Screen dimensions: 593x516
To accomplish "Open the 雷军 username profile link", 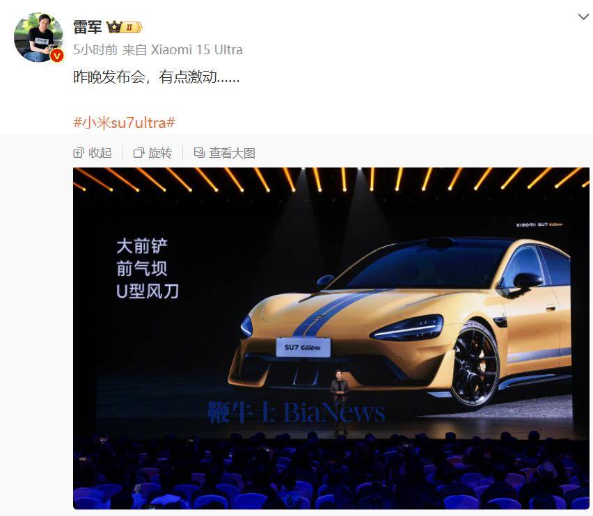I will [x=88, y=27].
